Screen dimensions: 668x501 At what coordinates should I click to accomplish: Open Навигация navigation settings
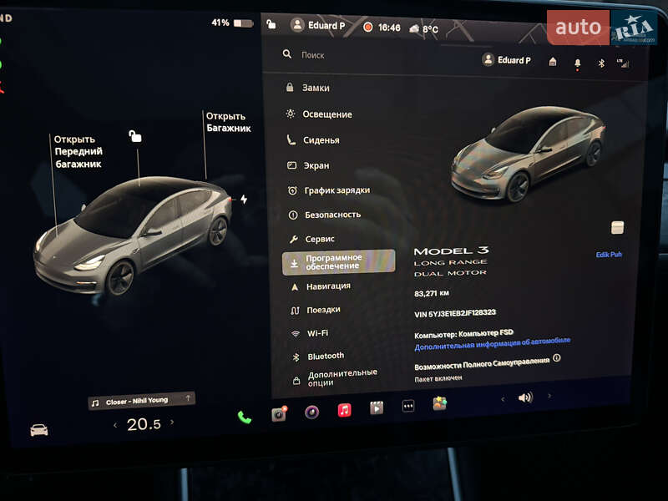[x=321, y=286]
